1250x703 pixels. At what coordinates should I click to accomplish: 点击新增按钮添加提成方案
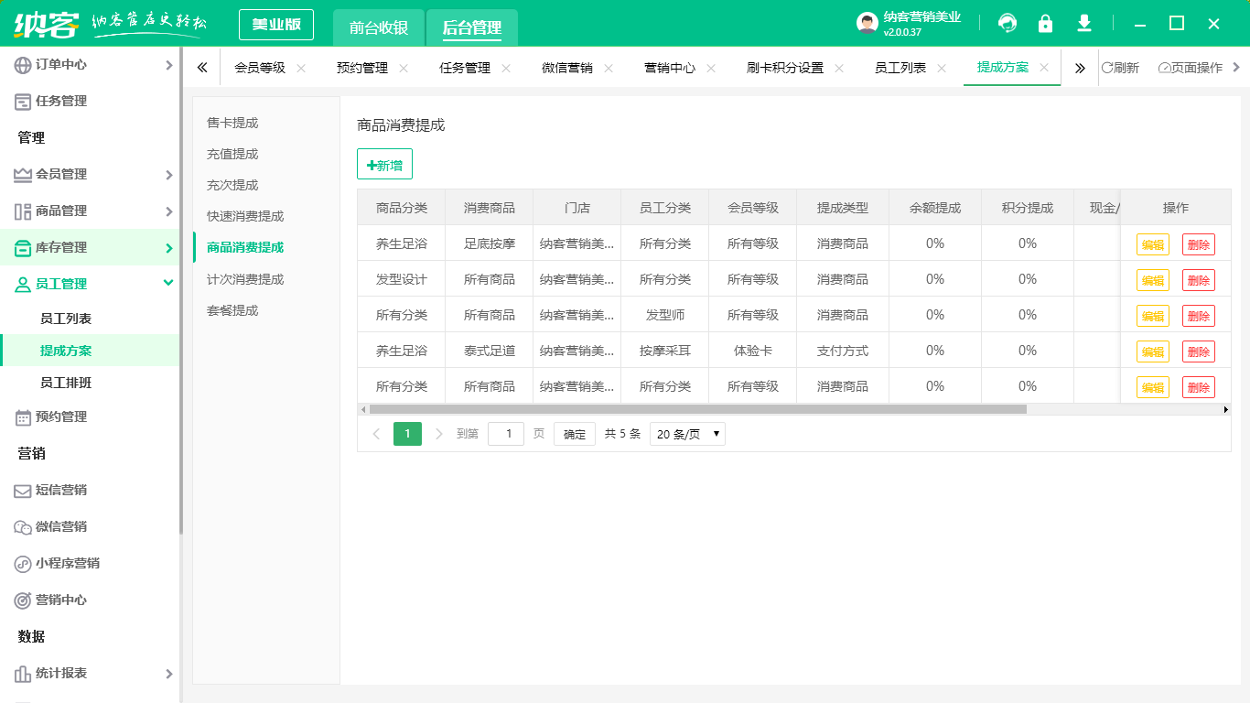384,164
